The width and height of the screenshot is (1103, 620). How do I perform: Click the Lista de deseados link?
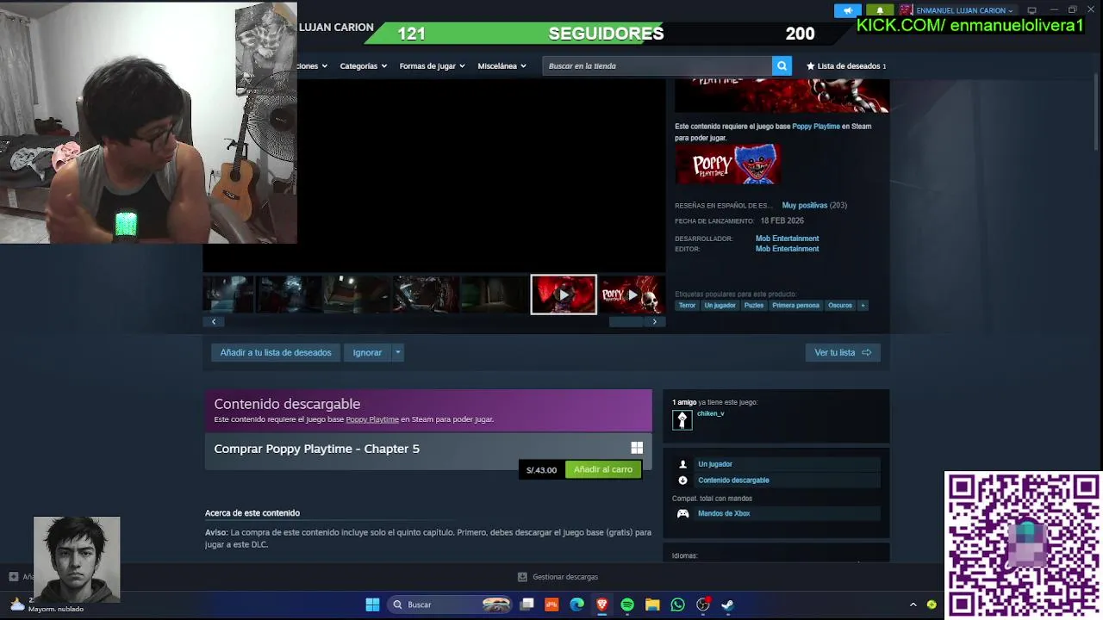click(x=849, y=65)
